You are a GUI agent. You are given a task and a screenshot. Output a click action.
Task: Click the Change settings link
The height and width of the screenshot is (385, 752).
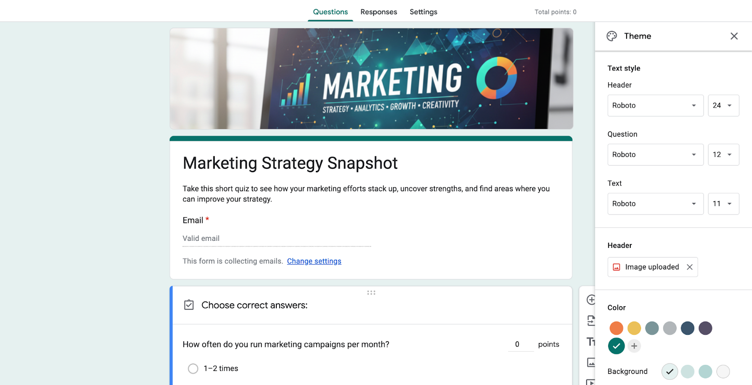[314, 262]
